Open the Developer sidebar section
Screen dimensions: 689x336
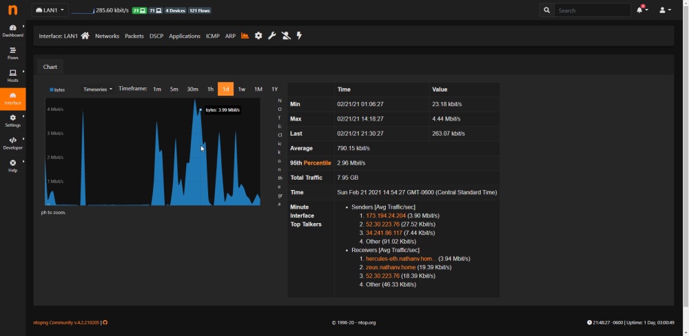[12, 143]
